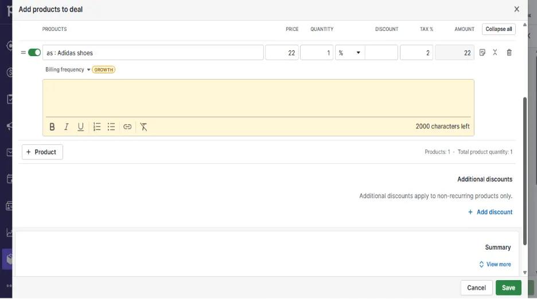Click the PRODUCTS column header

55,29
